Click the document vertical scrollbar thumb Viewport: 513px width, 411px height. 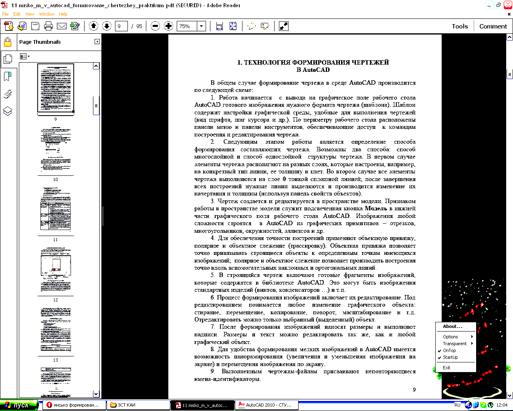tap(510, 75)
